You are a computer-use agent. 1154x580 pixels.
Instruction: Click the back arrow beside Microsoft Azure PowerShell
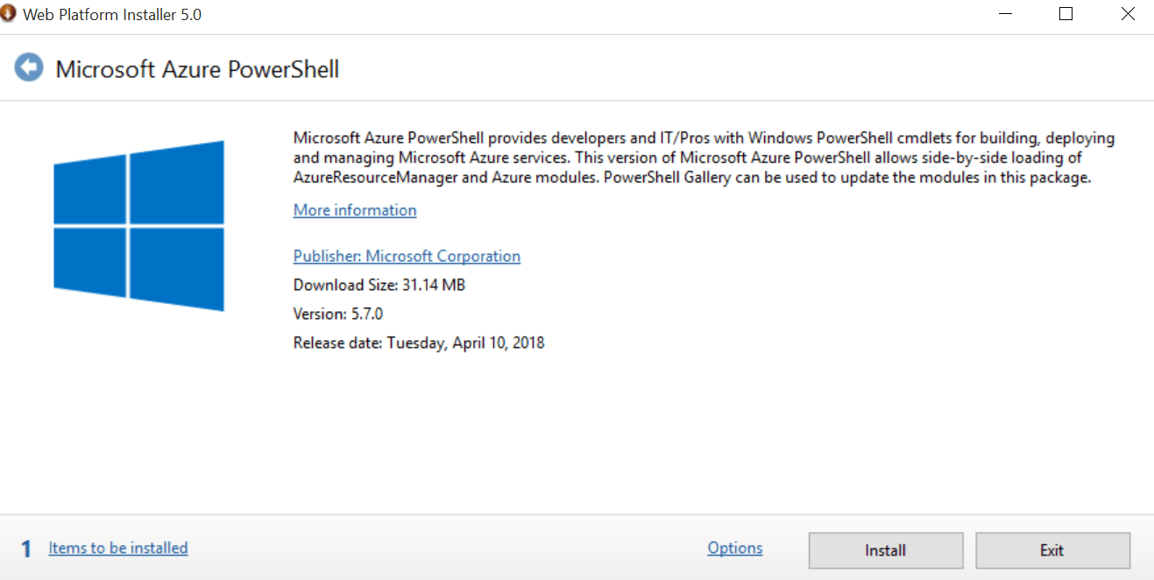(x=29, y=67)
